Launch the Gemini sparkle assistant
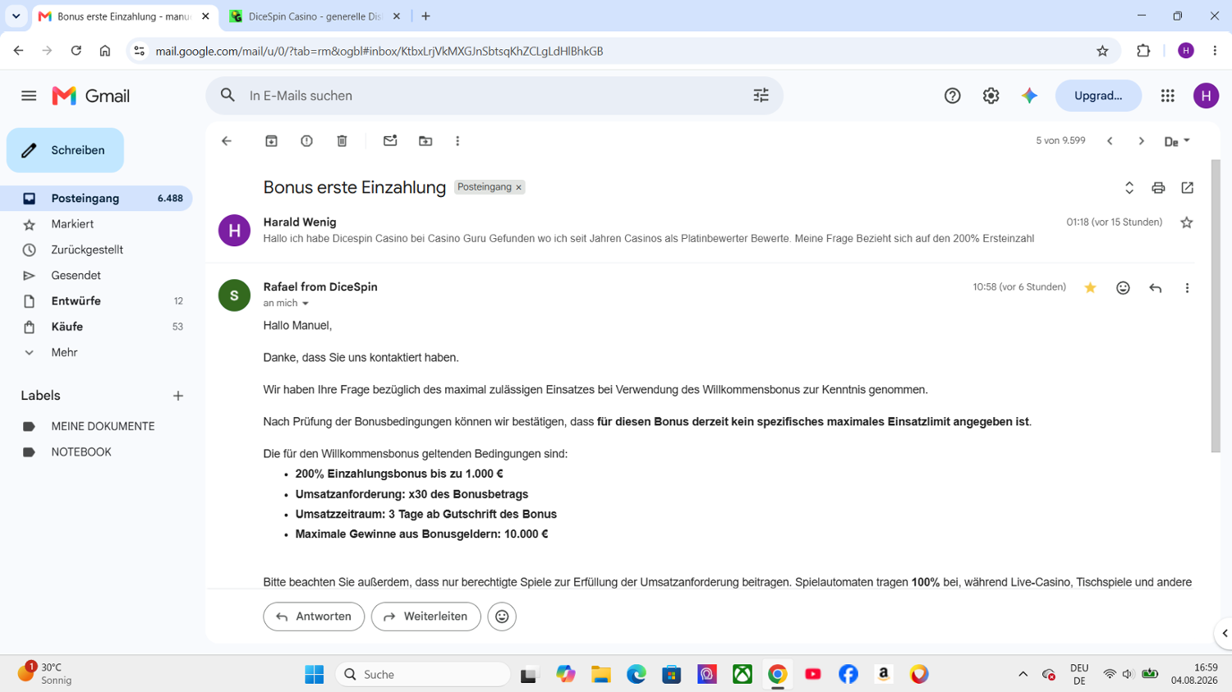 [1029, 96]
